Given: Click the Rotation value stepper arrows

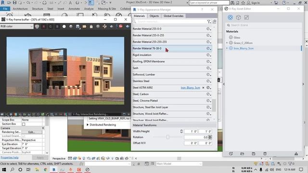Looking at the screenshot, I should pyautogui.click(x=210, y=137).
